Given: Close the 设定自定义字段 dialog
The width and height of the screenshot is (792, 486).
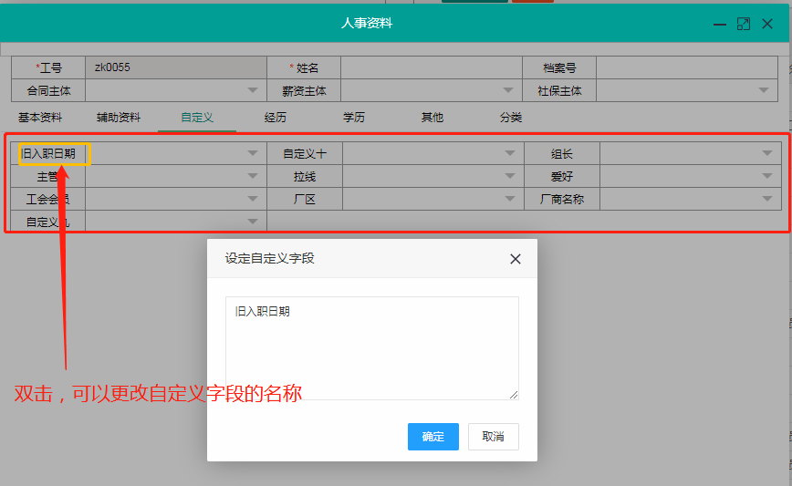Looking at the screenshot, I should click(516, 259).
